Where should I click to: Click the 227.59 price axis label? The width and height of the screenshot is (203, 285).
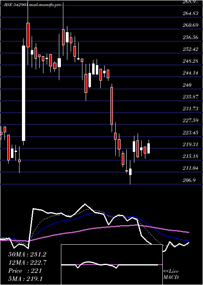[x=190, y=121]
